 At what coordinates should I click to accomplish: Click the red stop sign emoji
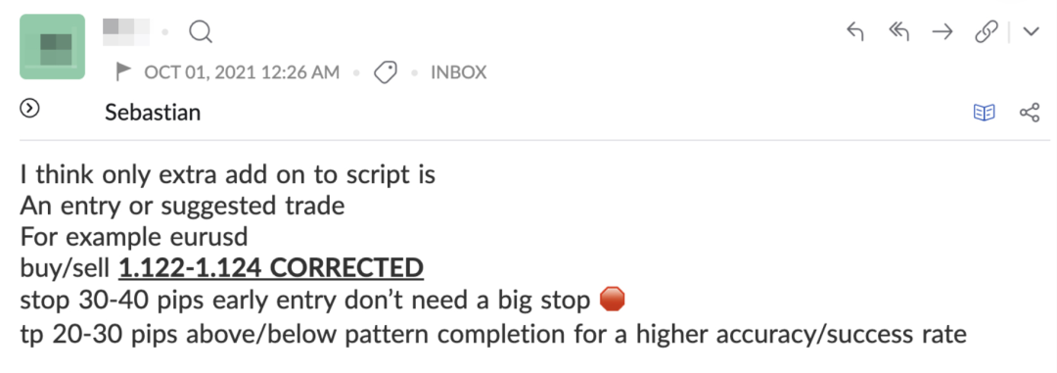[x=612, y=300]
